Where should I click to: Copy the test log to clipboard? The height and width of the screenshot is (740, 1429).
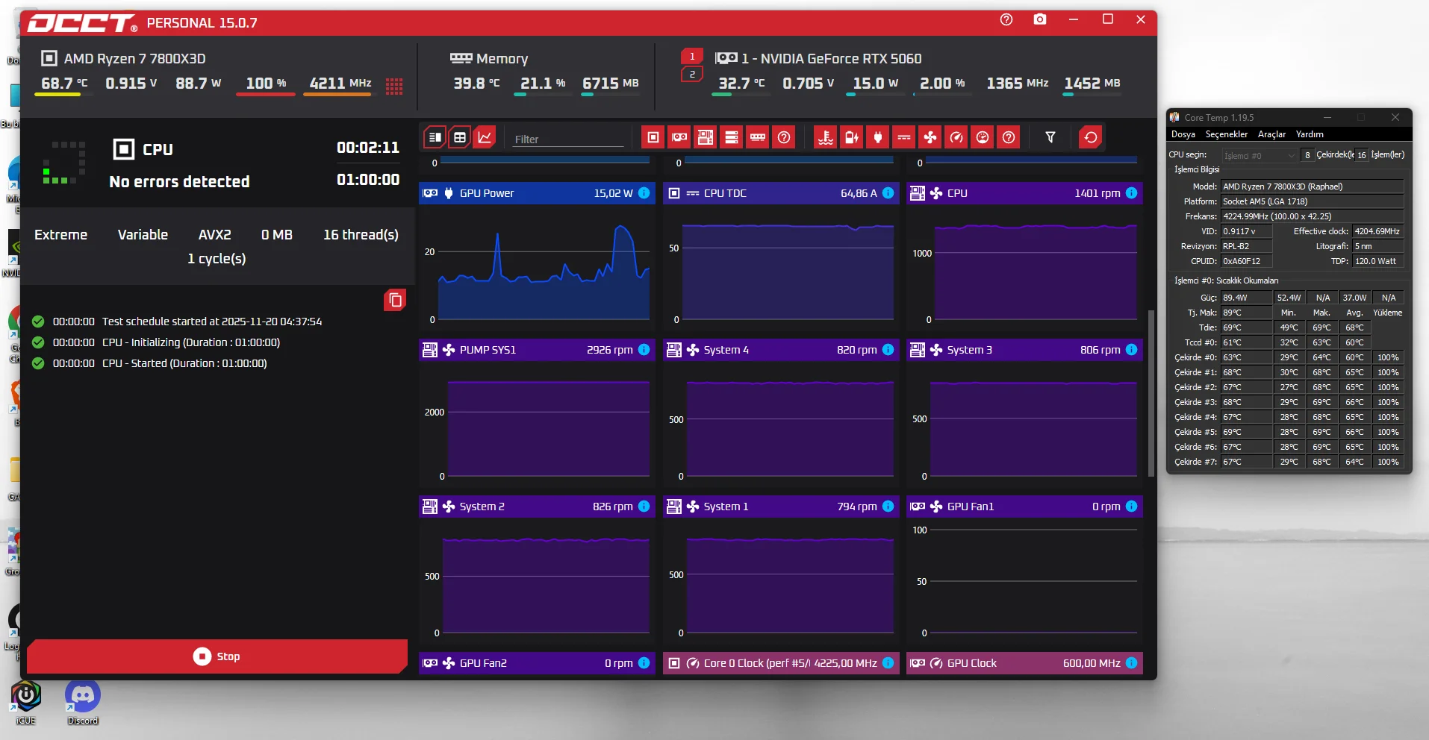pos(395,300)
